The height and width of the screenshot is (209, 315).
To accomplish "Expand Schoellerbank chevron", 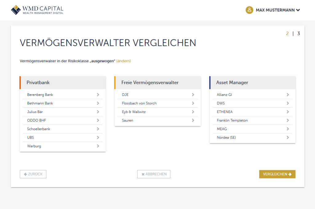I will (98, 129).
